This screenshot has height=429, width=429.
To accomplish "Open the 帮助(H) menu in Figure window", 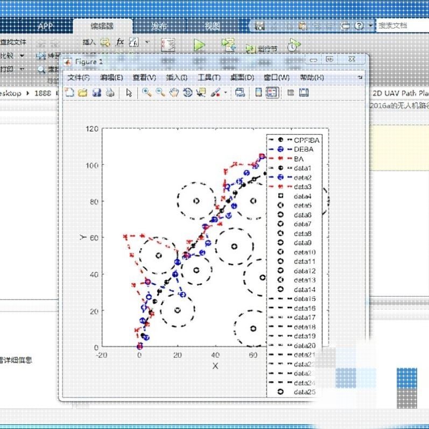I will tap(312, 78).
